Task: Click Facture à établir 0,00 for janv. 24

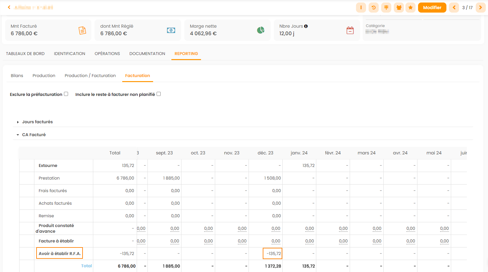Action: [x=309, y=241]
